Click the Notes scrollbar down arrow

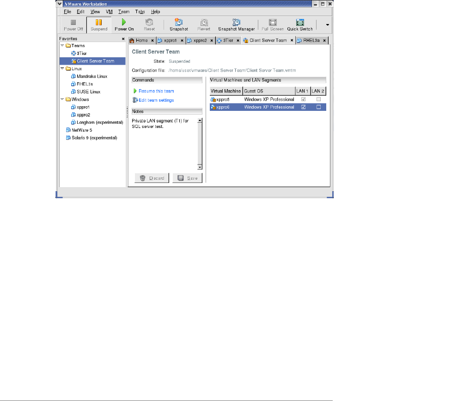pyautogui.click(x=200, y=167)
